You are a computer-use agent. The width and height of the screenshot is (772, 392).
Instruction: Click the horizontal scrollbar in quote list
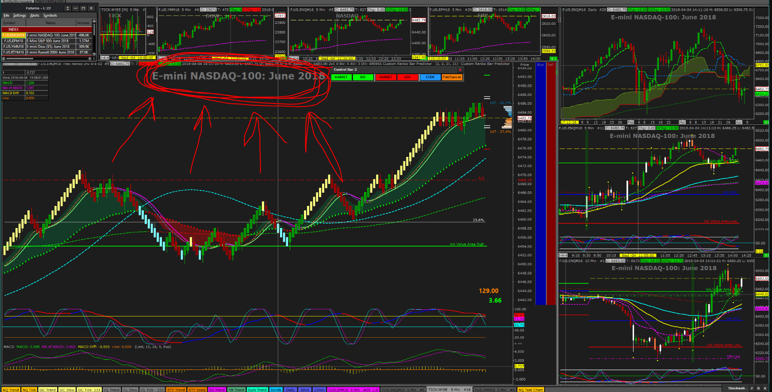(x=46, y=58)
